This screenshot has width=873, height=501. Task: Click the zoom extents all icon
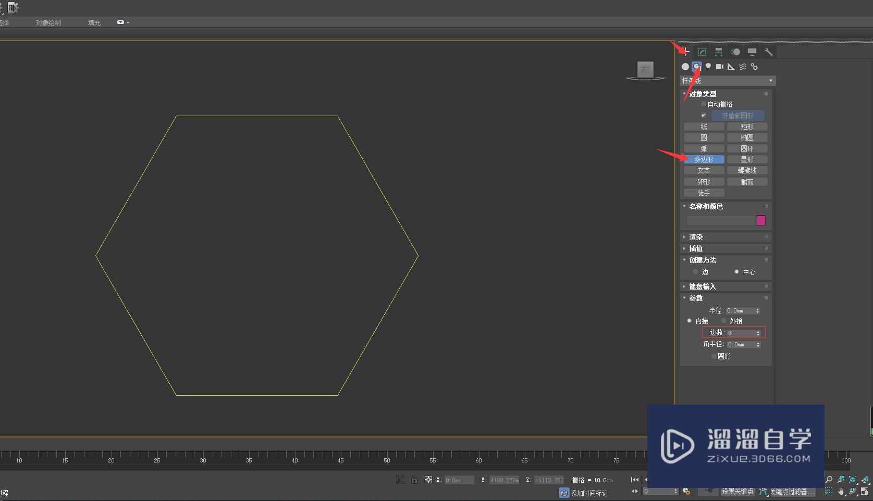click(865, 480)
